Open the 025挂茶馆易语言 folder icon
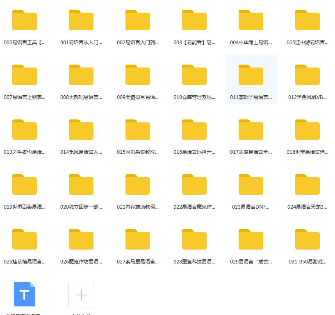335x315 pixels. (x=25, y=239)
